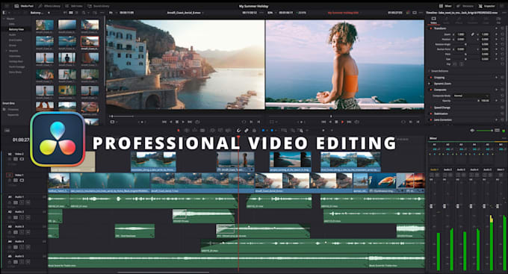508x274 pixels.
Task: Toggle timeline snapping magnet icon
Action: coord(239,131)
